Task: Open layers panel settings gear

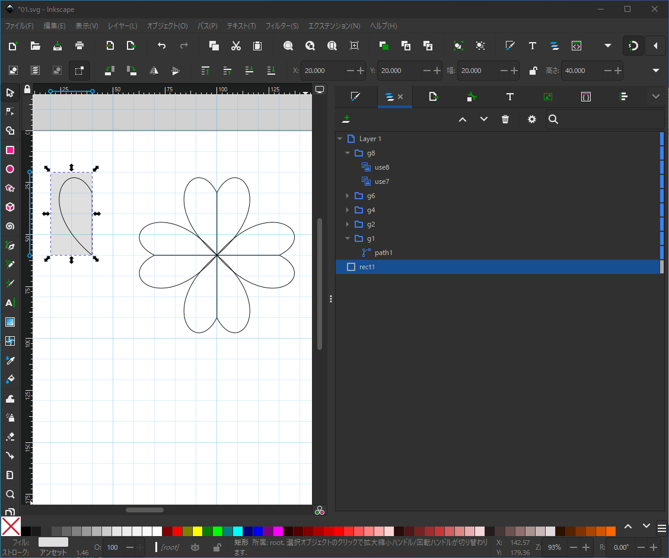Action: 531,119
